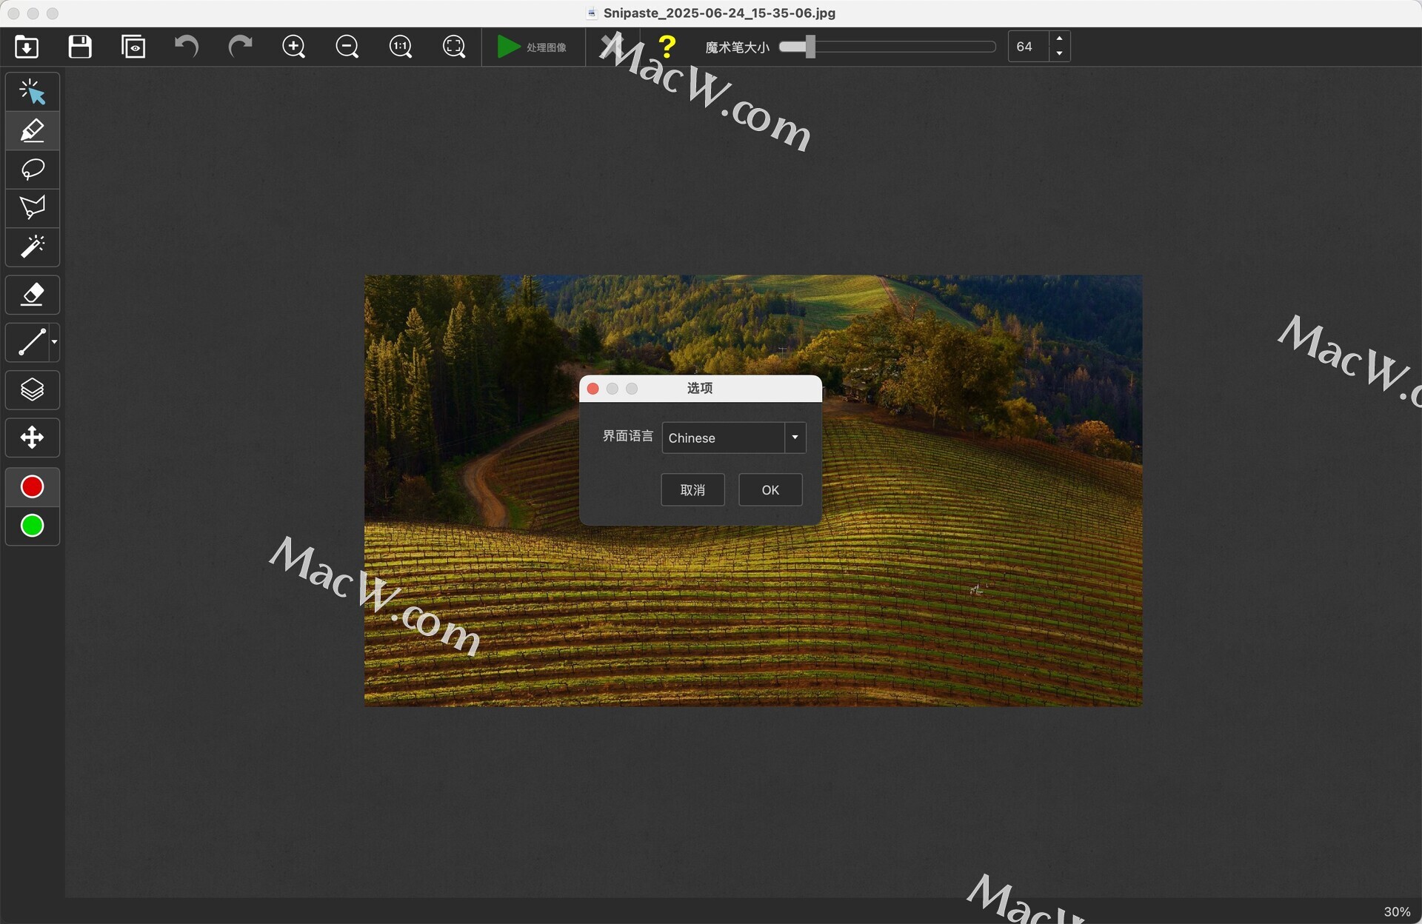Choose the red marker color
The height and width of the screenshot is (924, 1422).
33,486
